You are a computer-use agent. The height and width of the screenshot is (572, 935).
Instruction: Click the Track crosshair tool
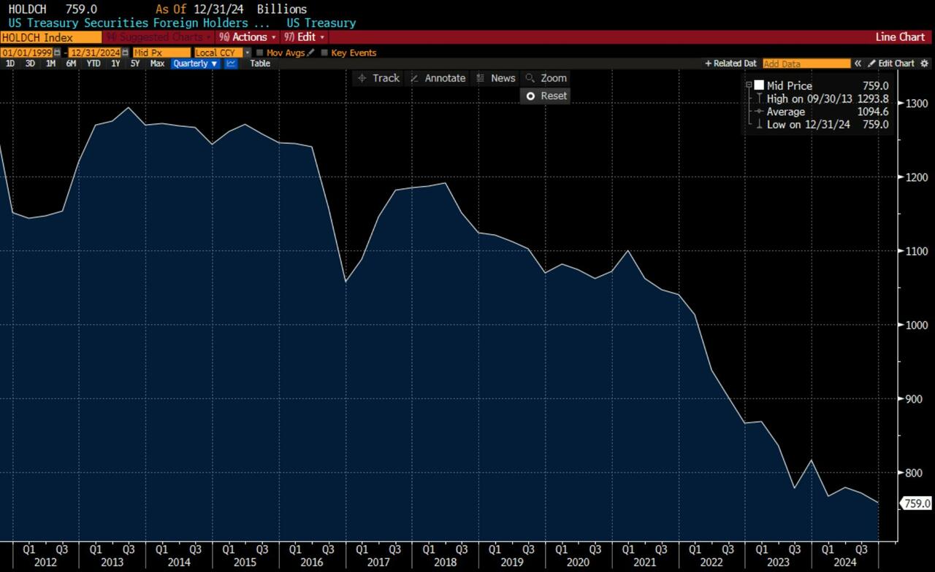click(378, 78)
